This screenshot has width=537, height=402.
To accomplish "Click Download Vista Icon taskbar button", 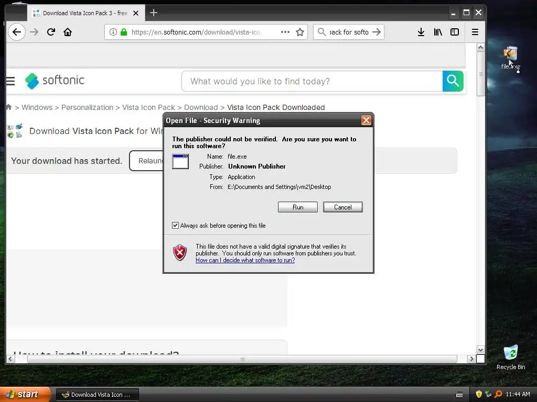I will 97,395.
